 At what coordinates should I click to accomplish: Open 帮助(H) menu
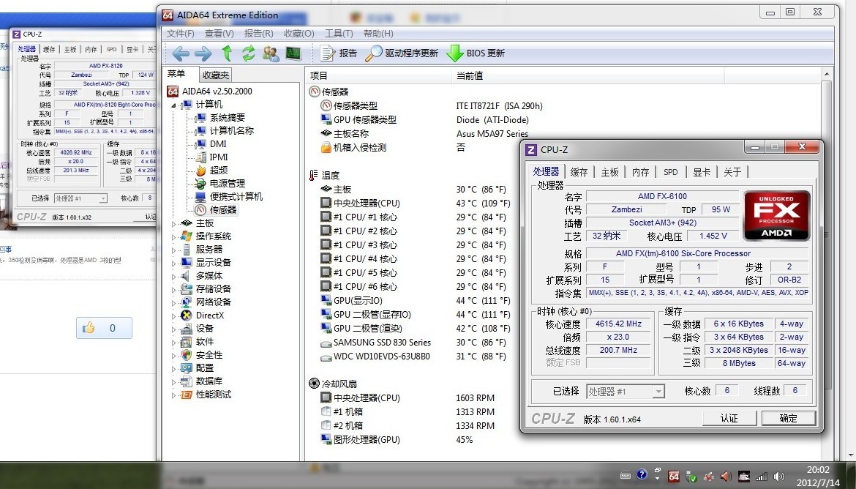pos(378,34)
